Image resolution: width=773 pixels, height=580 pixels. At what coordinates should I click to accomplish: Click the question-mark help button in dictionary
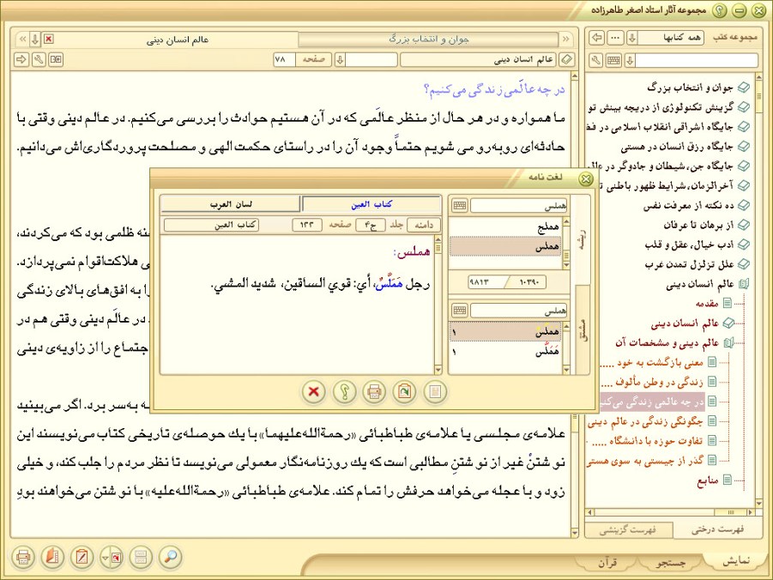(x=344, y=391)
